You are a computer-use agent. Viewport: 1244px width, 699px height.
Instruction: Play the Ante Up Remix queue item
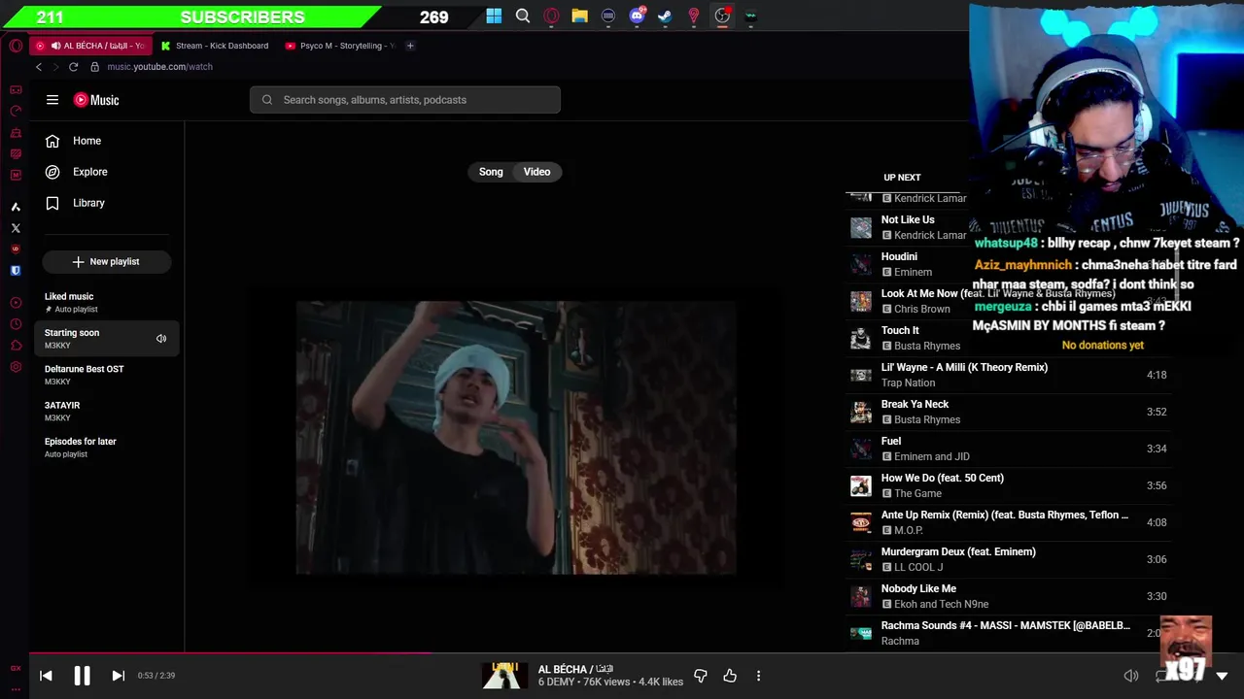pyautogui.click(x=1009, y=522)
